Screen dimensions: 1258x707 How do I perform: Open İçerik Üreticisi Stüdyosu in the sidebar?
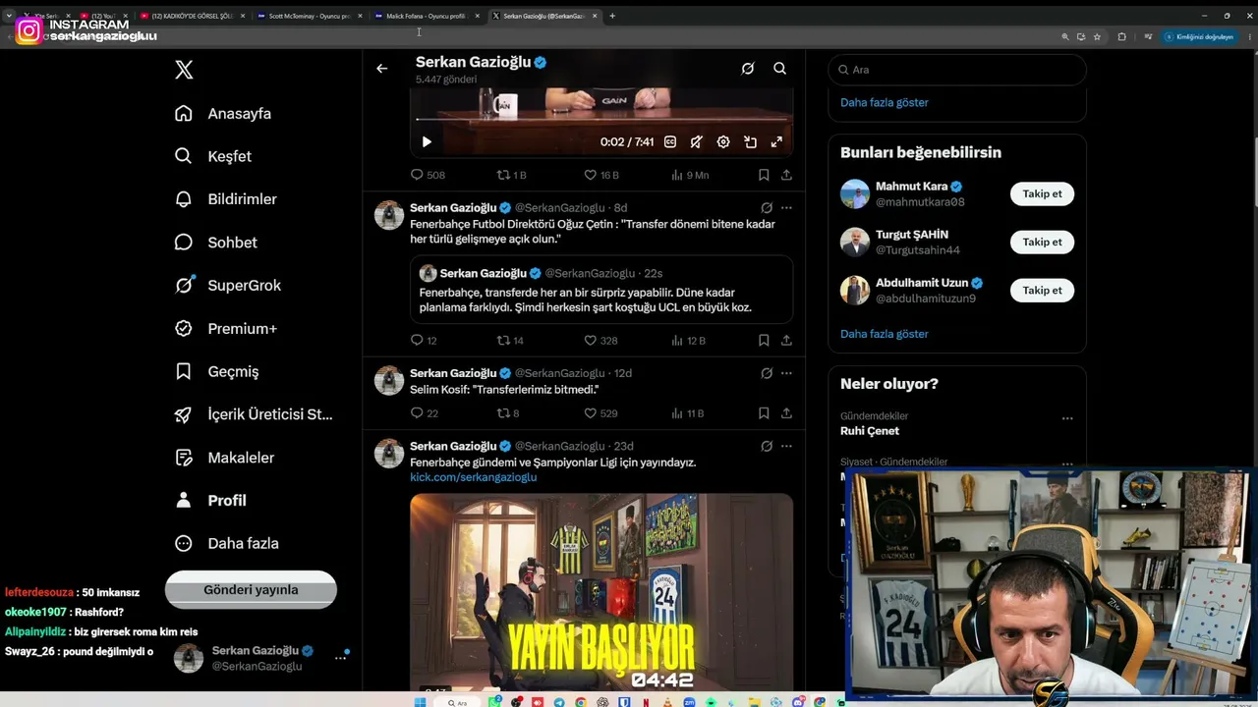pyautogui.click(x=254, y=414)
